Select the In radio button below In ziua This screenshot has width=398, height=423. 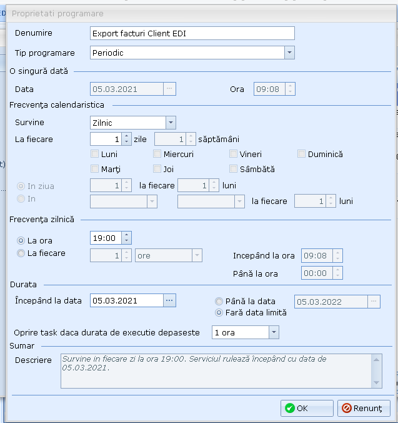[x=21, y=199]
